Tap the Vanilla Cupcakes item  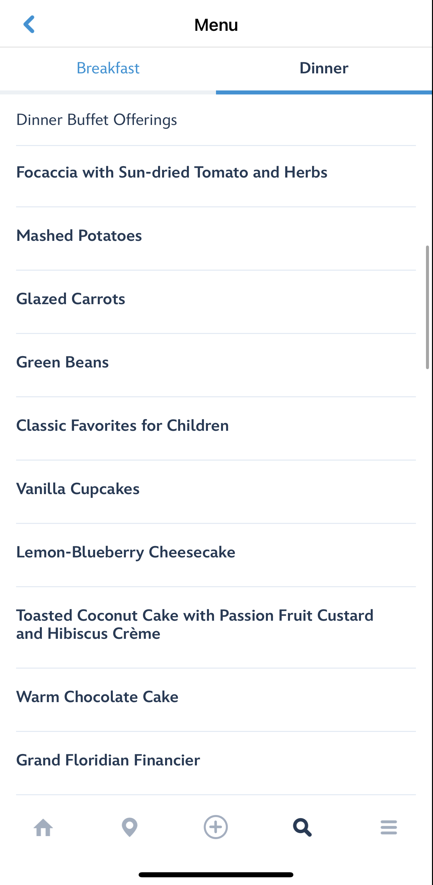coord(78,489)
